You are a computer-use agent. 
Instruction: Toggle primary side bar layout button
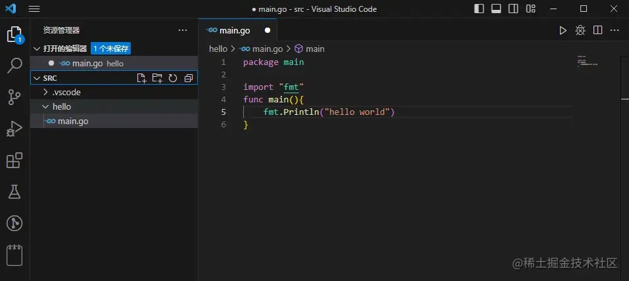(479, 9)
